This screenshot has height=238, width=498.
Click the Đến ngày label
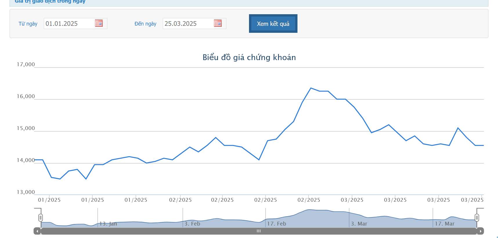tap(145, 24)
